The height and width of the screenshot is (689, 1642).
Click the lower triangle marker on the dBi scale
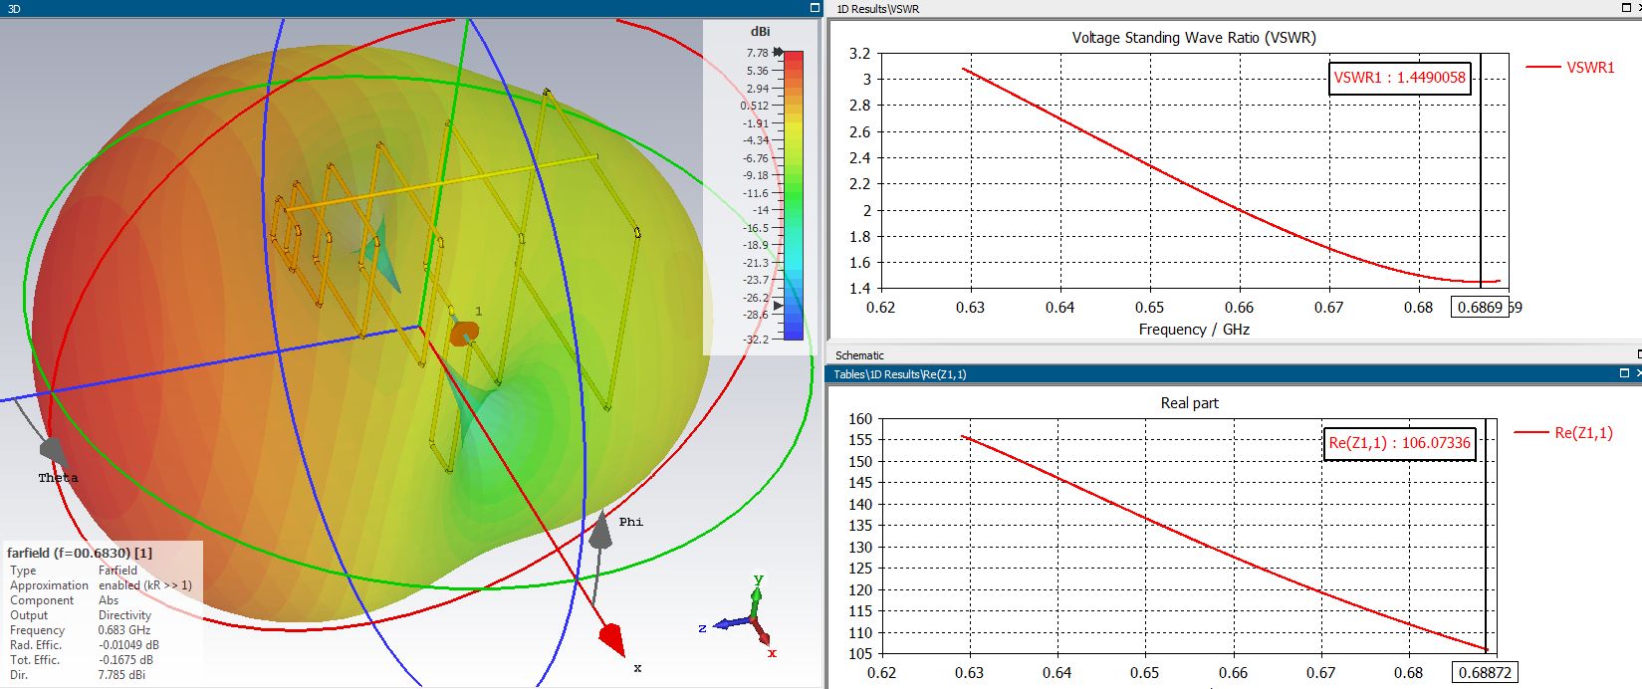click(x=778, y=306)
